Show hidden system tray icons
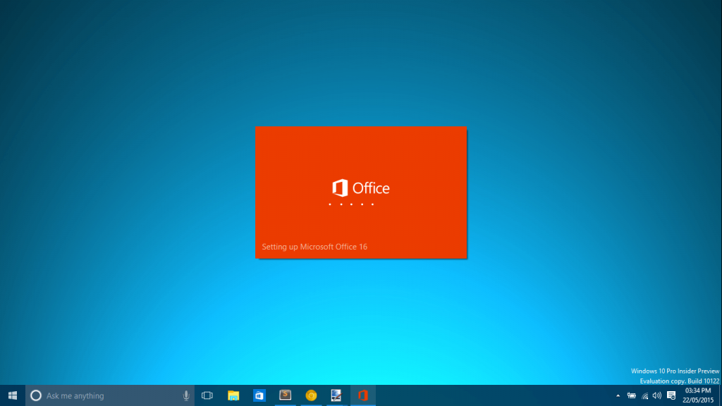Image resolution: width=722 pixels, height=406 pixels. pos(618,395)
